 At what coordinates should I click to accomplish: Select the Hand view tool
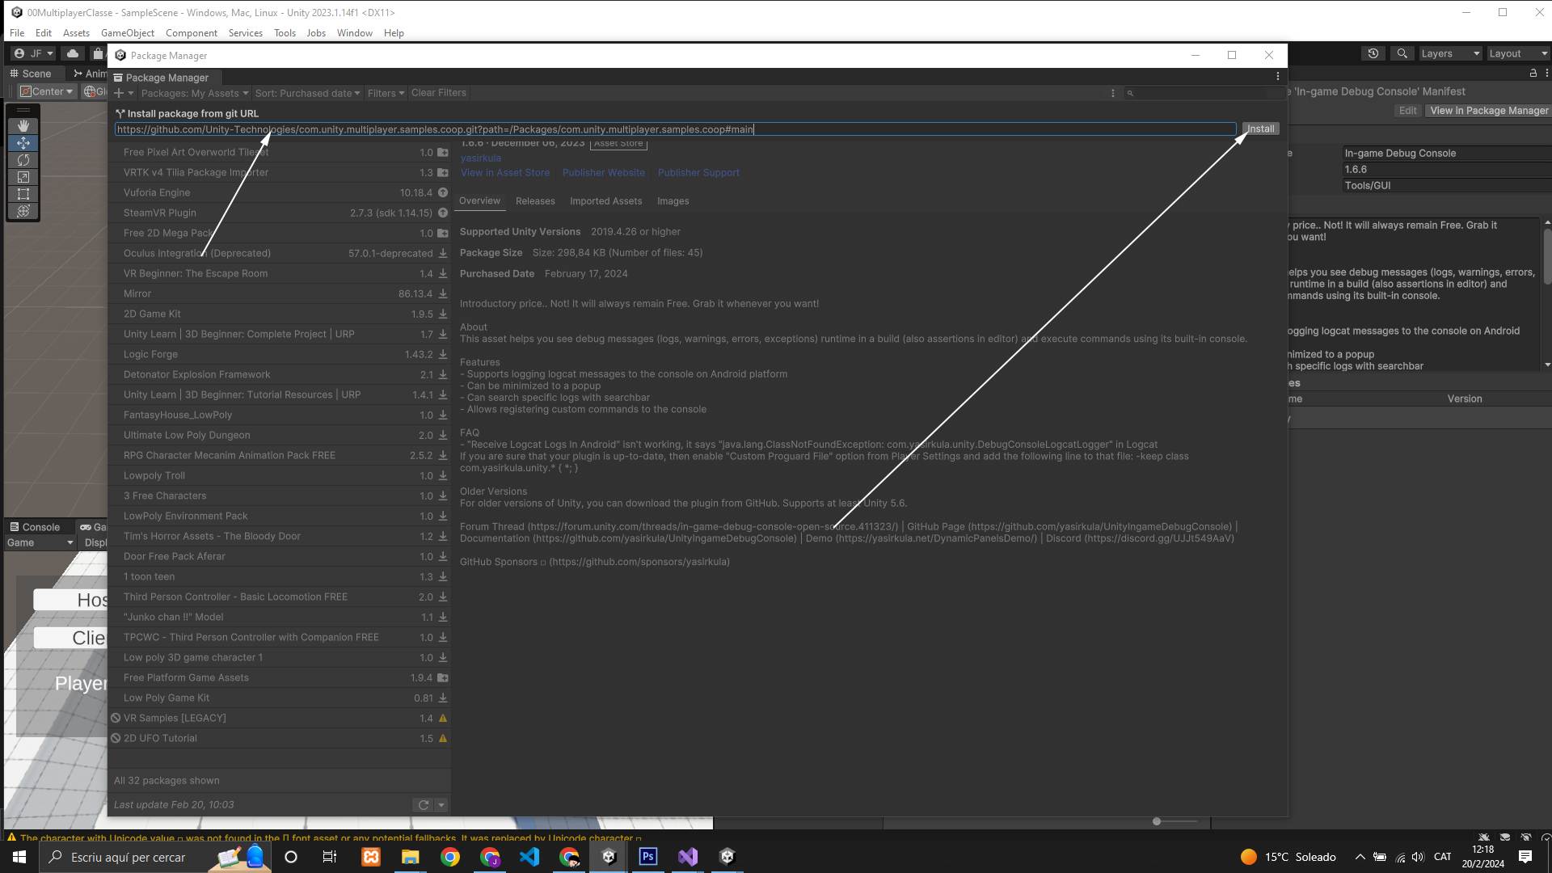coord(23,126)
